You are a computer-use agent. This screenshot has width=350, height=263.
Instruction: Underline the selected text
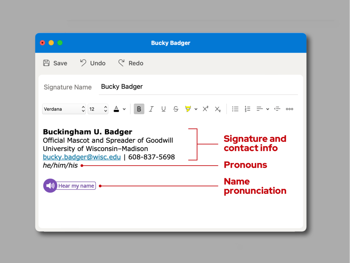(x=163, y=109)
